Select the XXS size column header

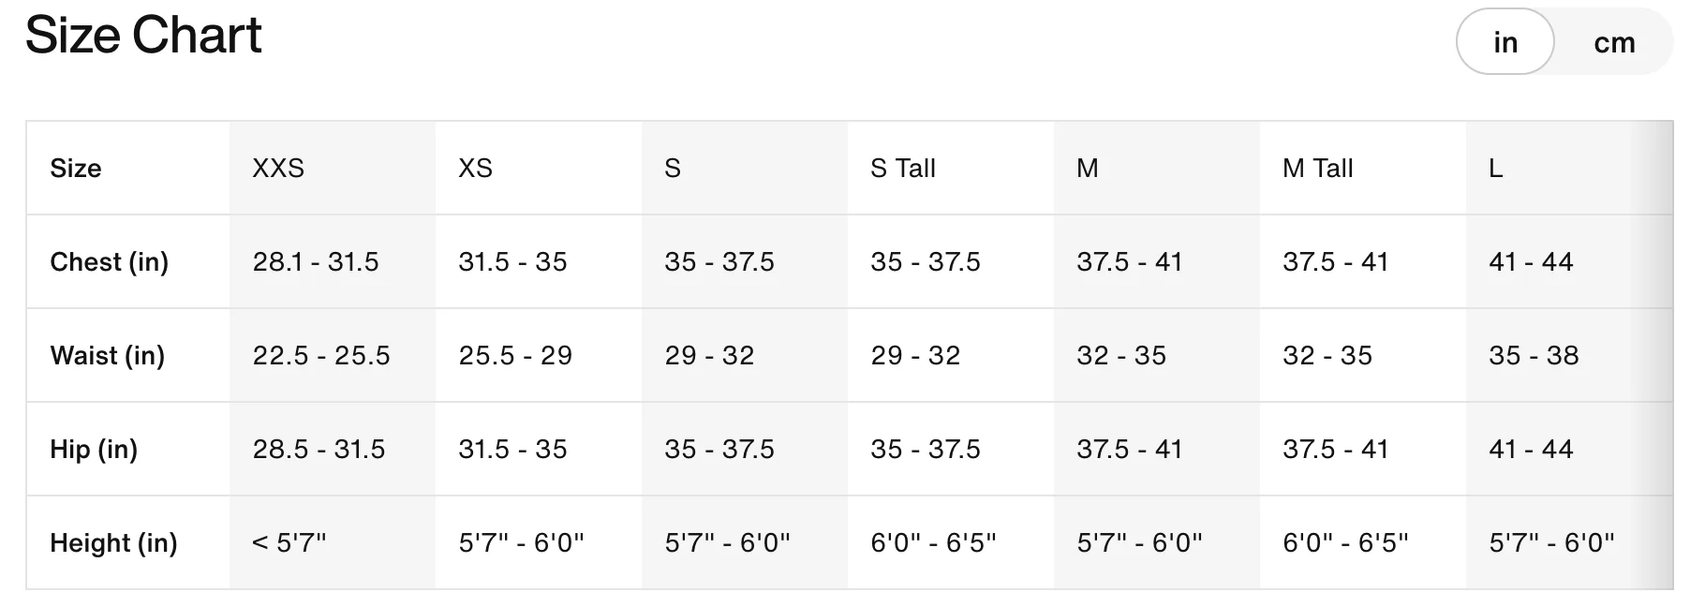point(278,169)
